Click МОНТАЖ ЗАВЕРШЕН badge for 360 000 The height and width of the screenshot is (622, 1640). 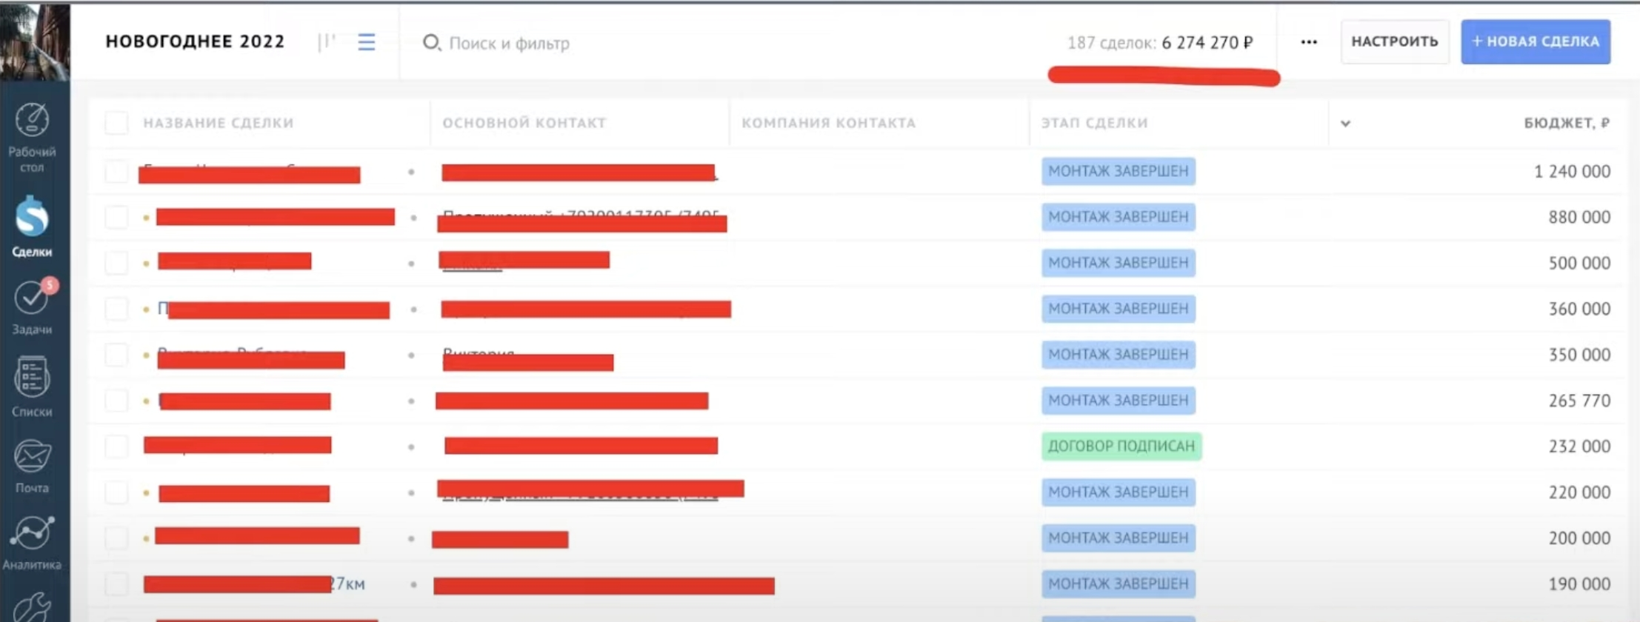pyautogui.click(x=1119, y=309)
